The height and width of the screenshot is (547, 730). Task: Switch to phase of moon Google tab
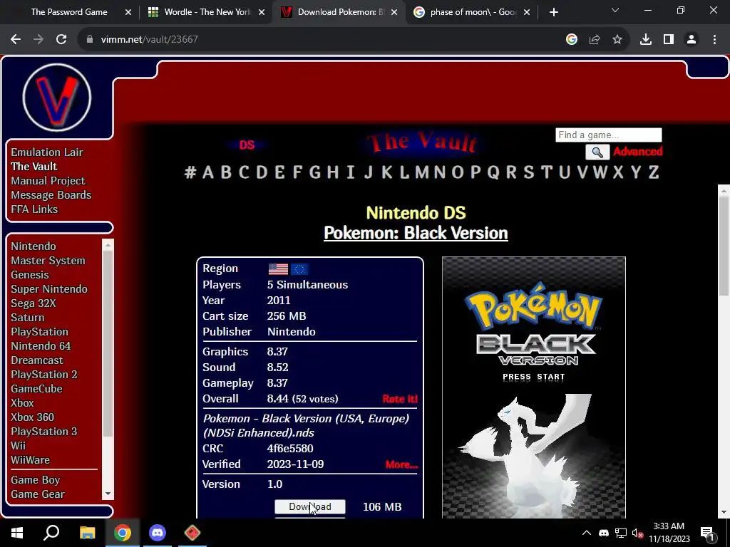click(473, 12)
